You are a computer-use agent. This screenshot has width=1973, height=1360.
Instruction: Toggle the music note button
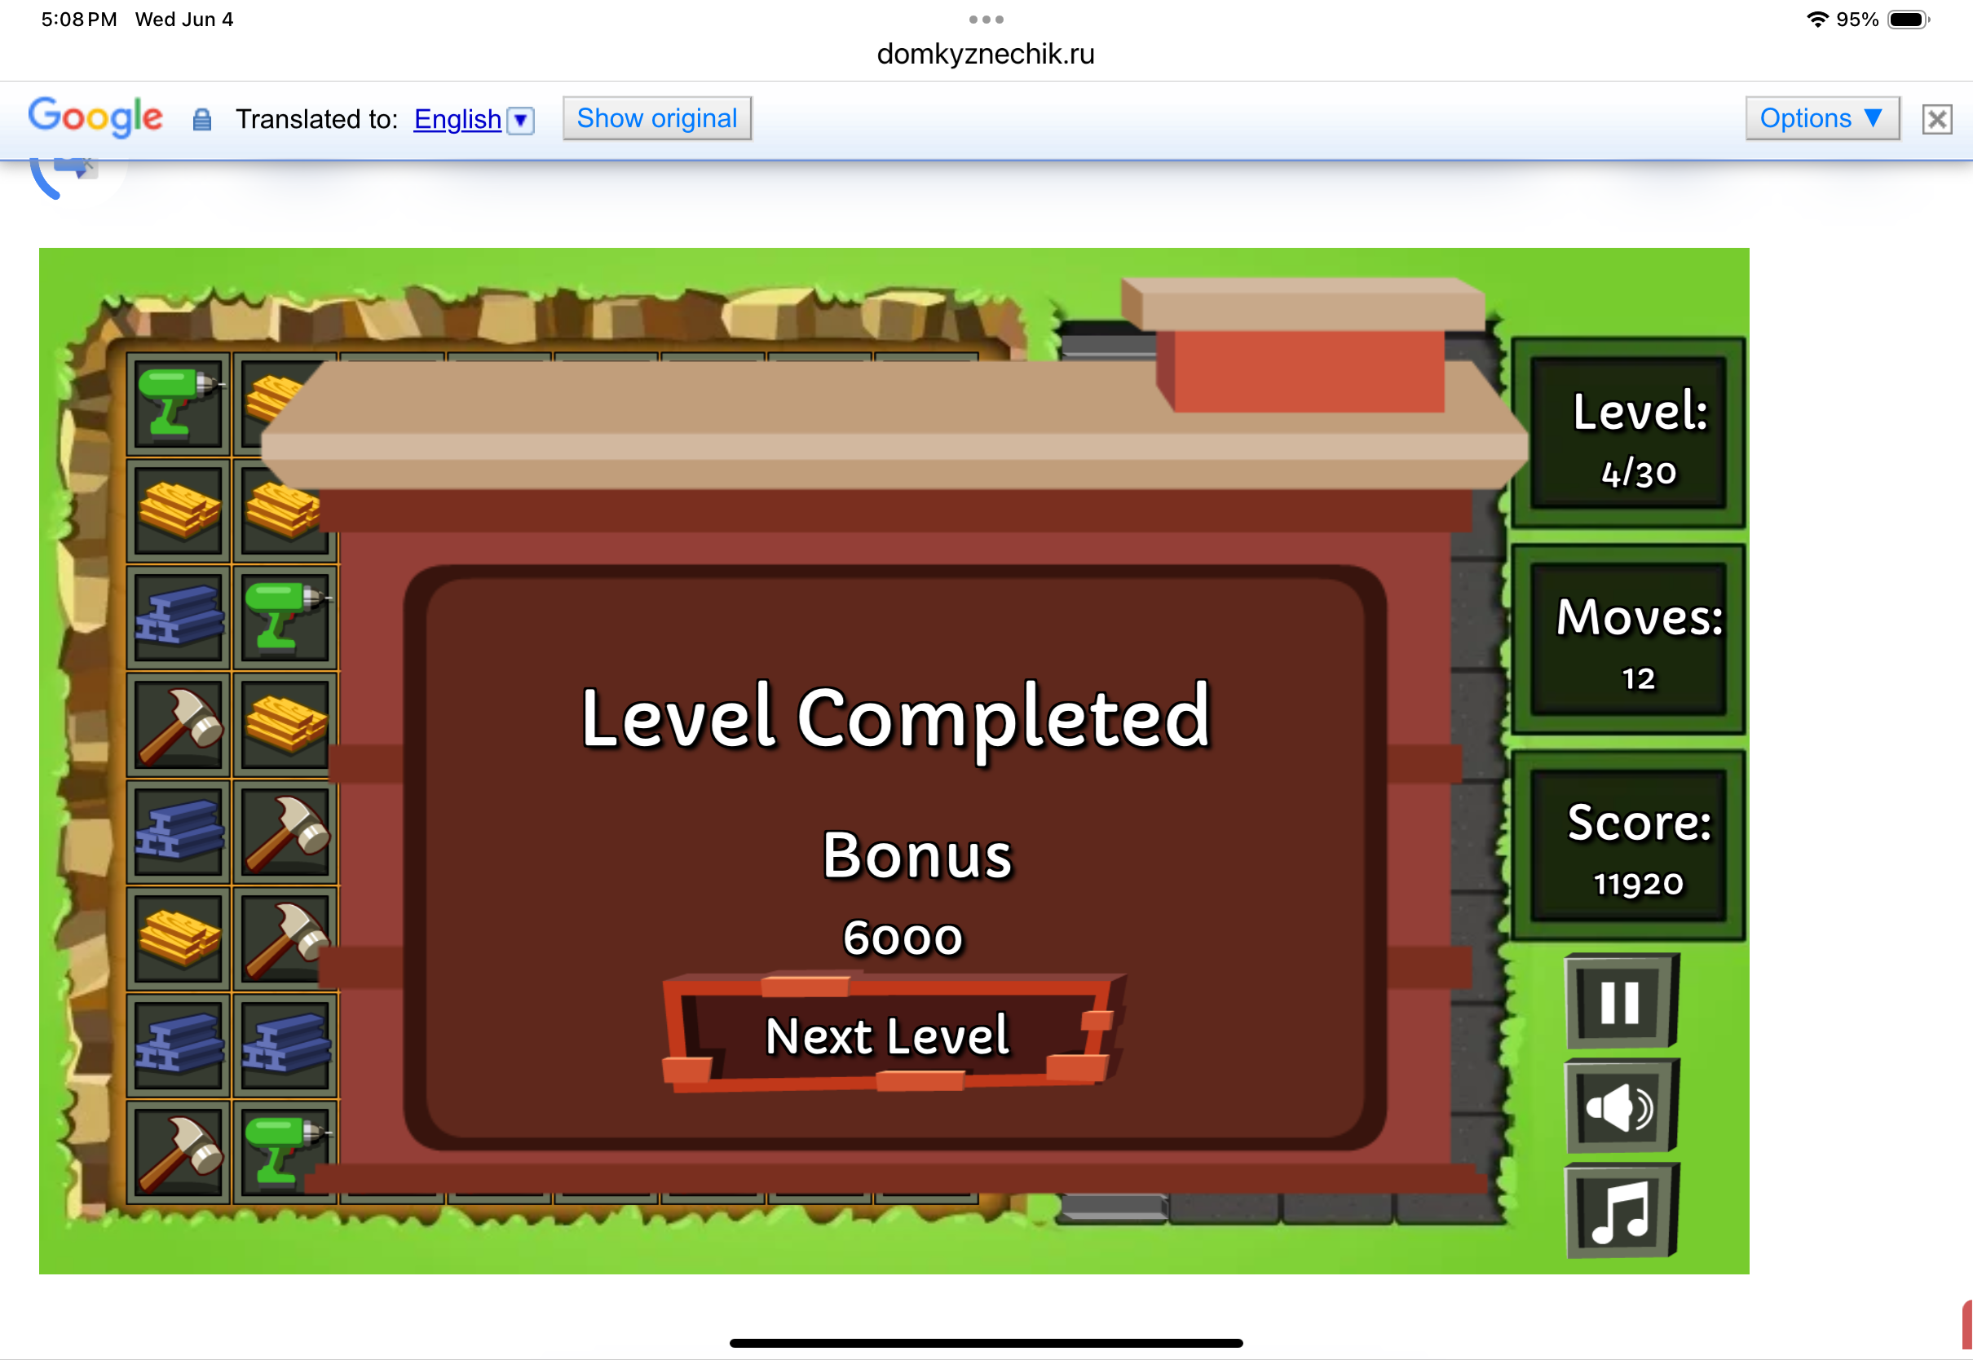coord(1621,1210)
